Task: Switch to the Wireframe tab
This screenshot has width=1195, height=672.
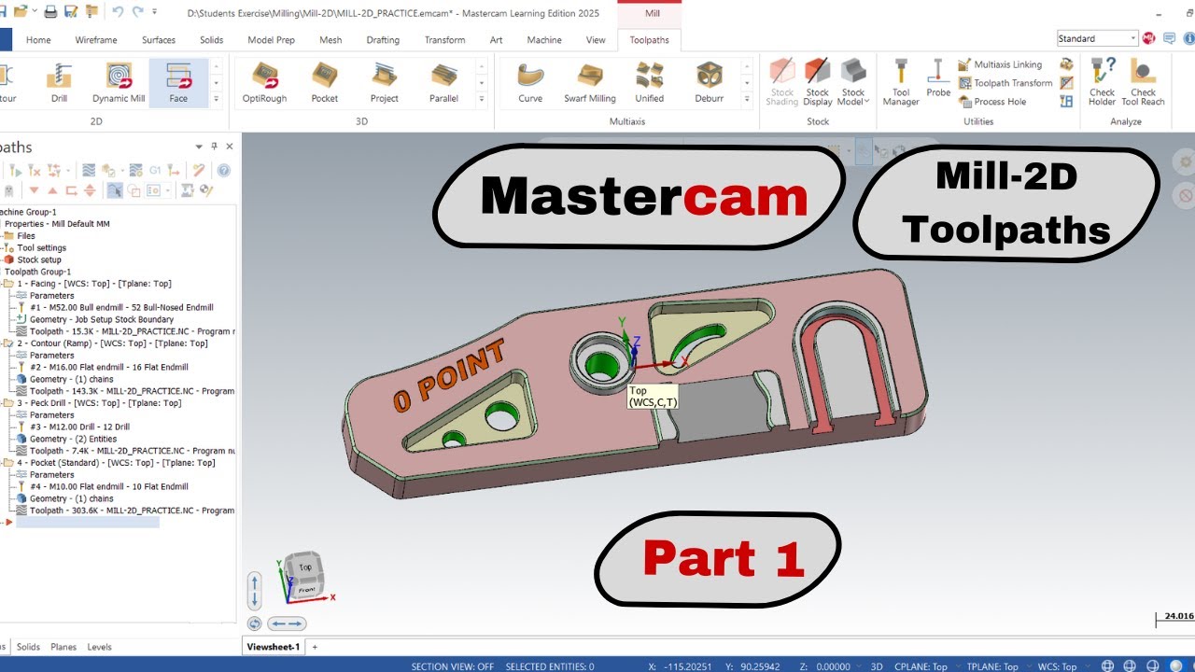Action: (96, 40)
